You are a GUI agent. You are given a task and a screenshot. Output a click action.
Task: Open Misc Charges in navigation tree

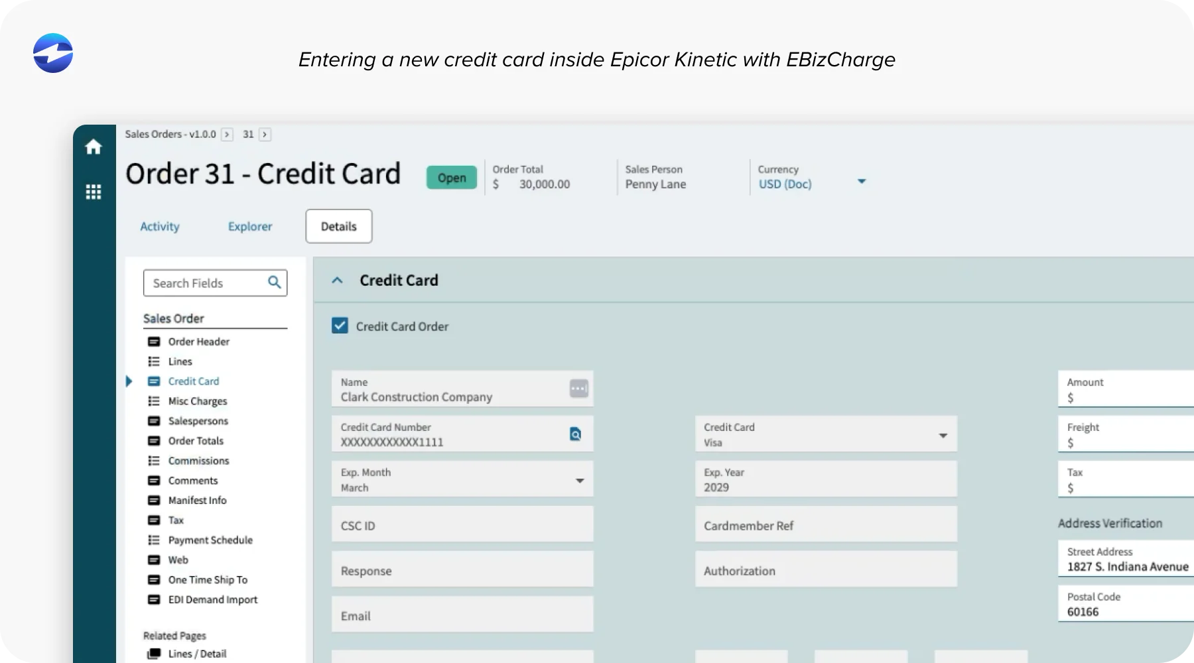point(198,401)
